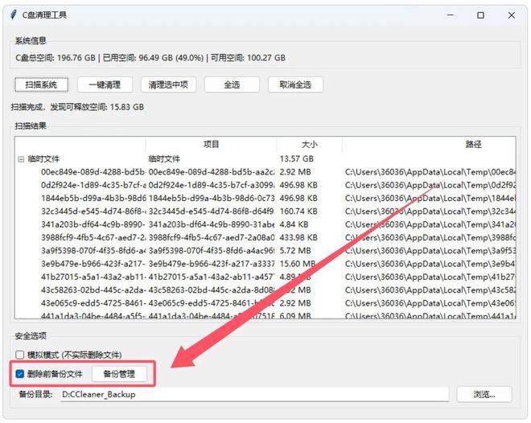Image resolution: width=531 pixels, height=423 pixels.
Task: Sort by the 大小 column header
Action: [309, 145]
